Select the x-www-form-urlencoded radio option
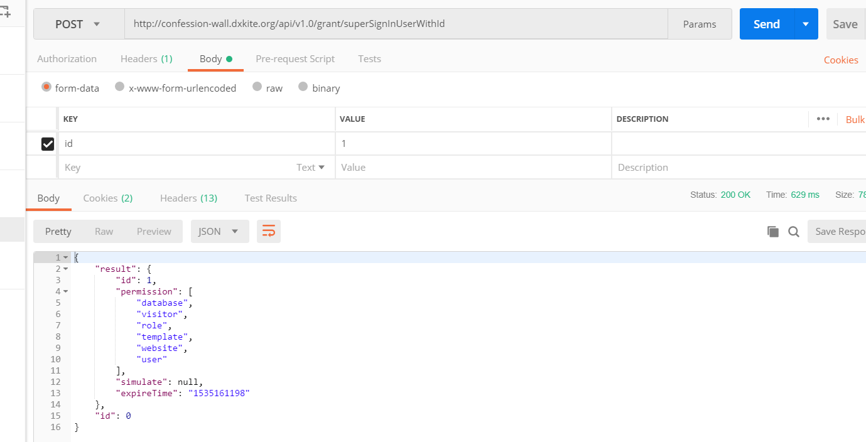The height and width of the screenshot is (442, 866). pyautogui.click(x=119, y=87)
